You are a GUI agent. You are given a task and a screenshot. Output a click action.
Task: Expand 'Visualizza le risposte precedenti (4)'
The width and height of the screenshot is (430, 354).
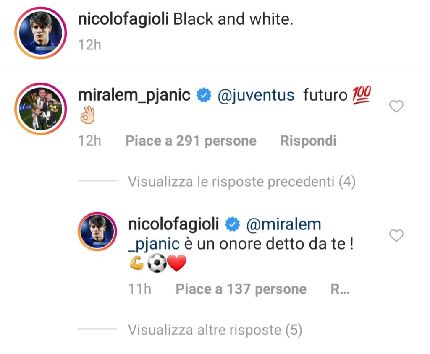point(242,182)
